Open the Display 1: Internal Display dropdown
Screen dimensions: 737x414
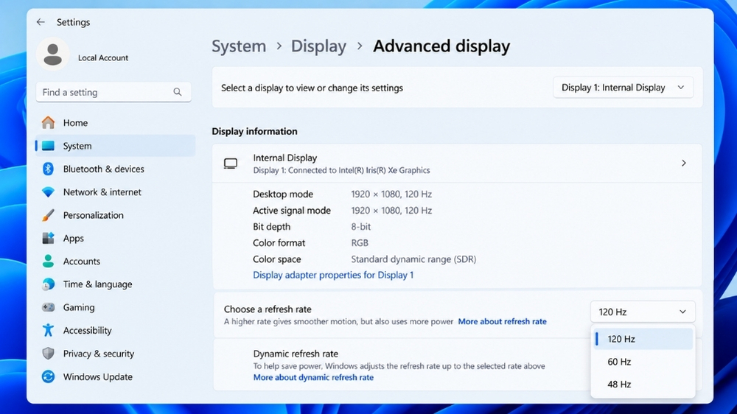point(623,88)
